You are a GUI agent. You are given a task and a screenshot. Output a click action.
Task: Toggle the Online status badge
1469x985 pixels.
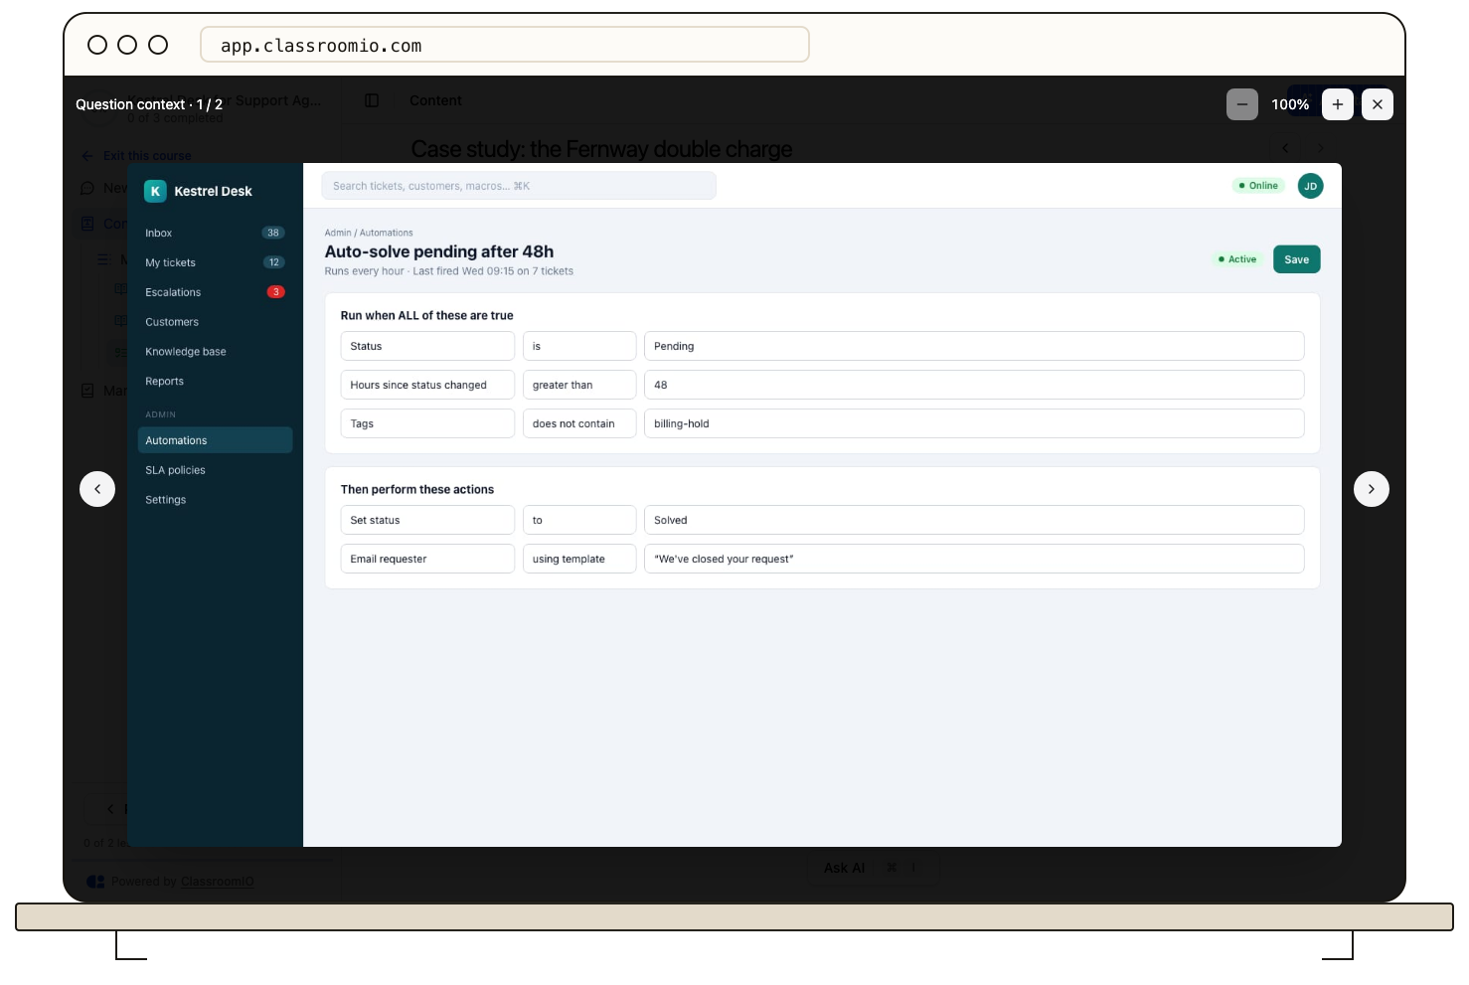point(1258,186)
